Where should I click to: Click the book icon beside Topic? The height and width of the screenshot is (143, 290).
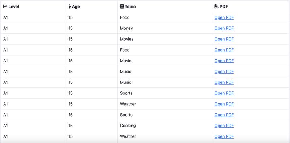click(122, 7)
